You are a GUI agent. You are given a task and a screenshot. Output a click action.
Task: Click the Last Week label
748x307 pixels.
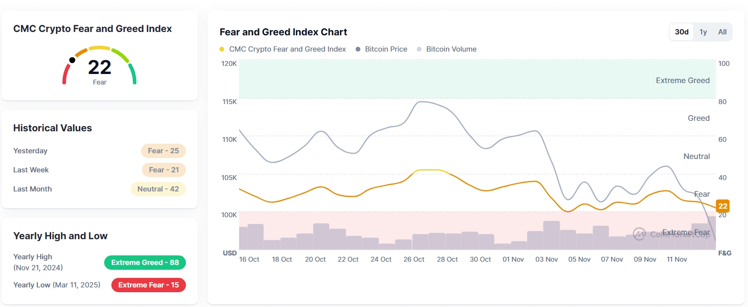[x=31, y=170]
